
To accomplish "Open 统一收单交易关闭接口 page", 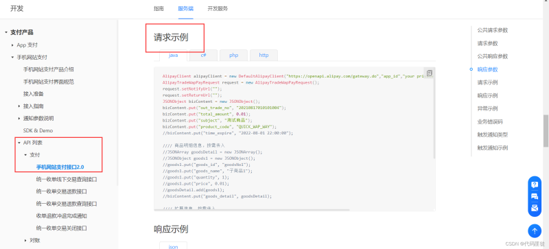I will click(61, 228).
